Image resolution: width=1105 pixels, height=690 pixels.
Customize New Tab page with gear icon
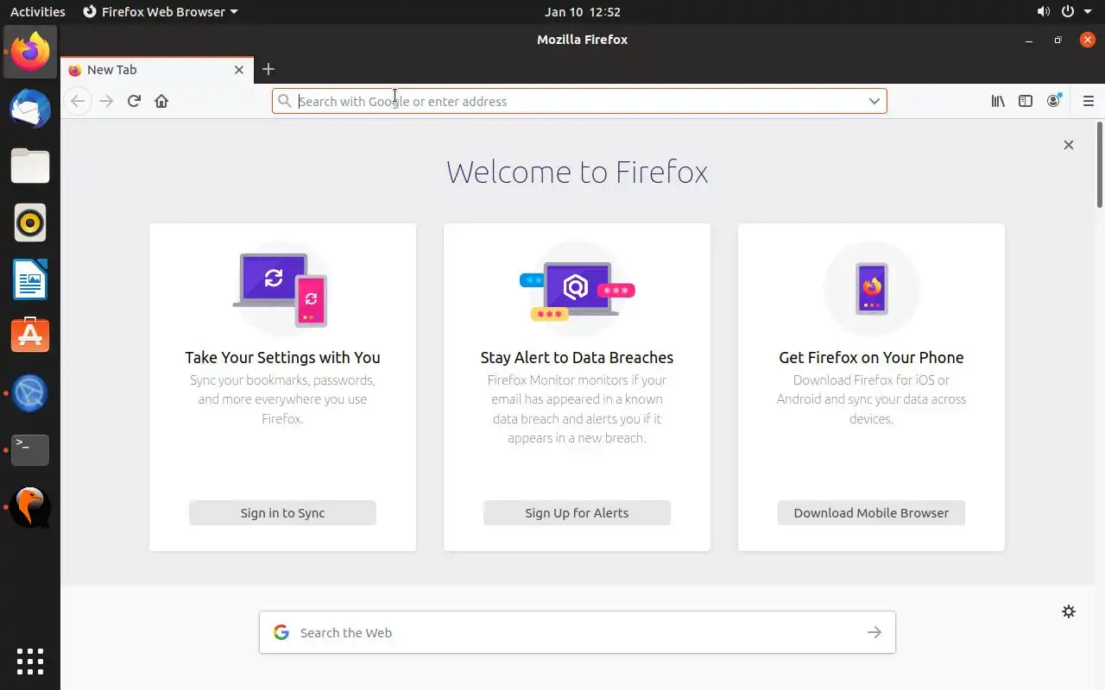coord(1069,612)
